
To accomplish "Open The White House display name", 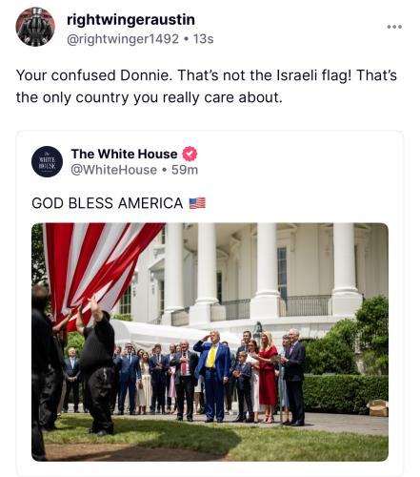I will click(124, 154).
